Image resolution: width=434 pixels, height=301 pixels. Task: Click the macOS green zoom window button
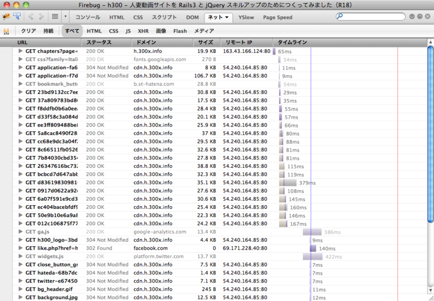[25, 5]
